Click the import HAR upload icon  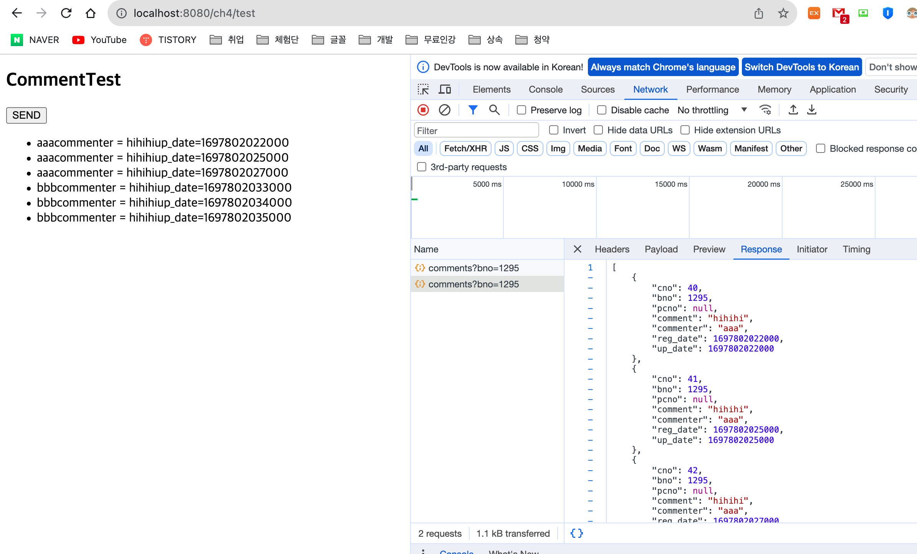coord(793,110)
